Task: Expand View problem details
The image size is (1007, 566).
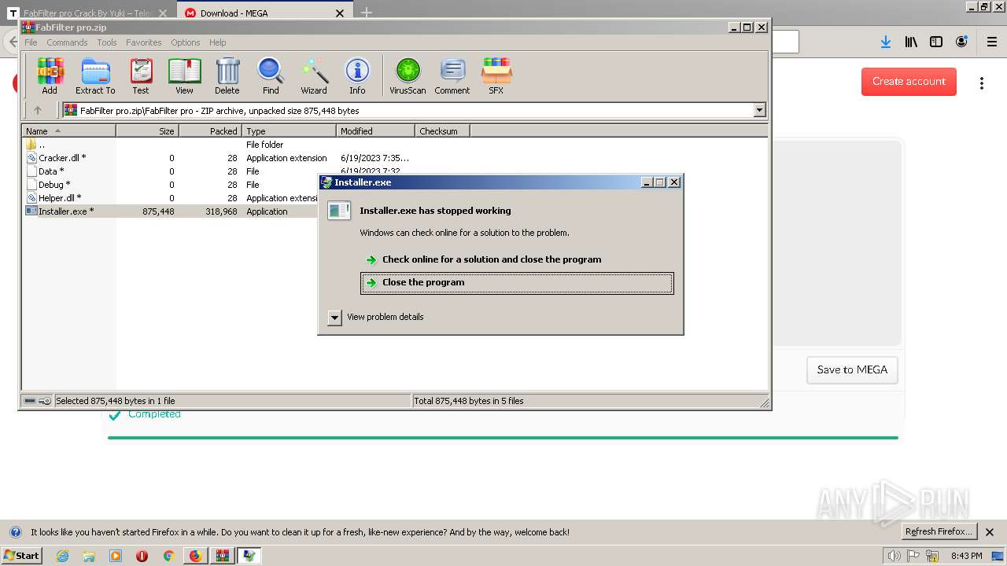Action: click(x=376, y=317)
